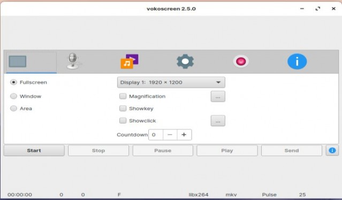Viewport: 342px width, 200px height.
Task: Click the Stop button
Action: pos(98,151)
